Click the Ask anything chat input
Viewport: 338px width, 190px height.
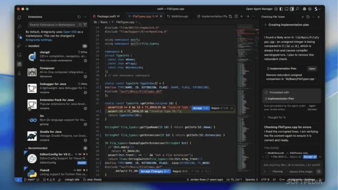[291, 165]
